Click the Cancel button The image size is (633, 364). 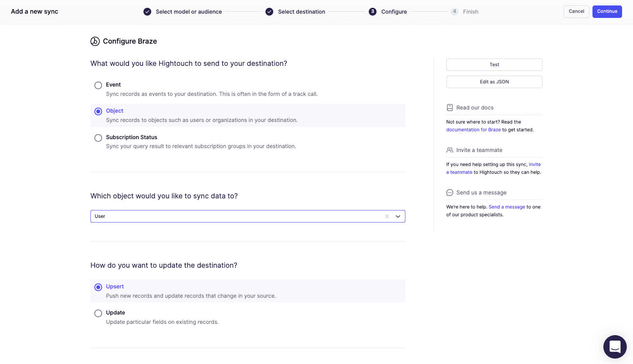(x=576, y=11)
